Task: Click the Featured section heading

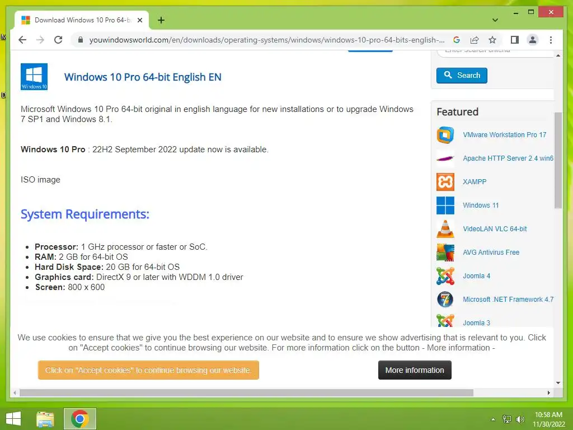Action: (458, 112)
